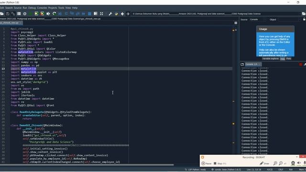This screenshot has height=172, width=306.
Task: Click the Line 13, Col 18 status
Action: point(254,170)
